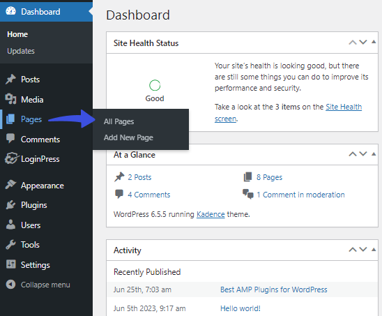Screen dimensions: 382x316
Task: Move Site Health Status box down
Action: [363, 43]
